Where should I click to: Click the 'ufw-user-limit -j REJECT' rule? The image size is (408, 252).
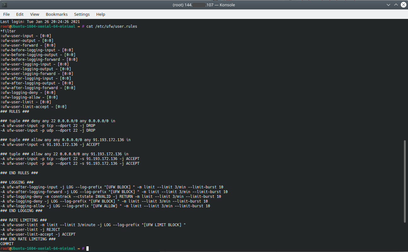click(30, 230)
